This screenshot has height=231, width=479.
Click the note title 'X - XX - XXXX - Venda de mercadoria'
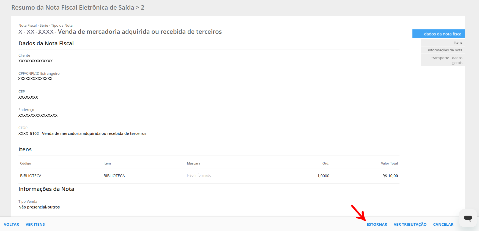point(120,32)
